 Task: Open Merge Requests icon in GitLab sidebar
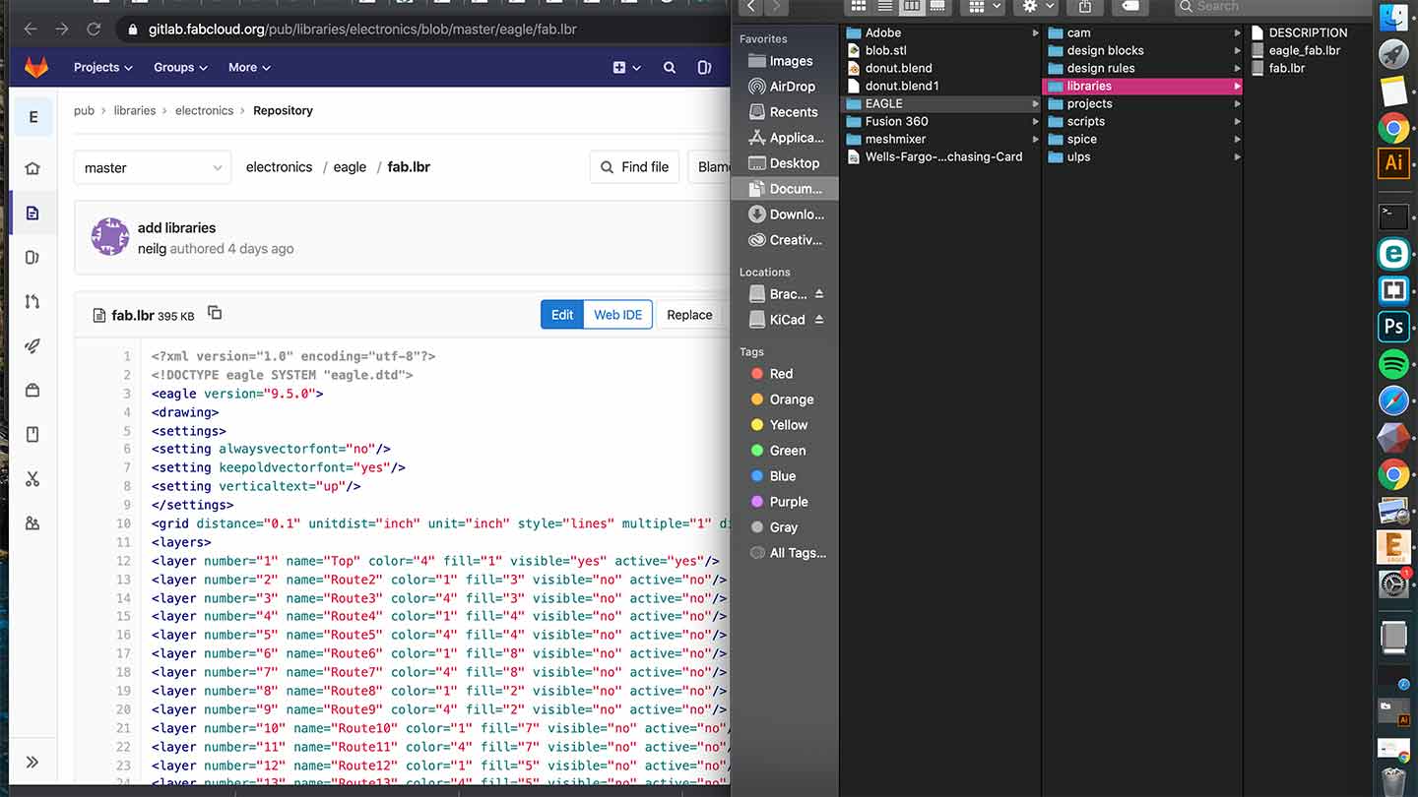tap(32, 301)
